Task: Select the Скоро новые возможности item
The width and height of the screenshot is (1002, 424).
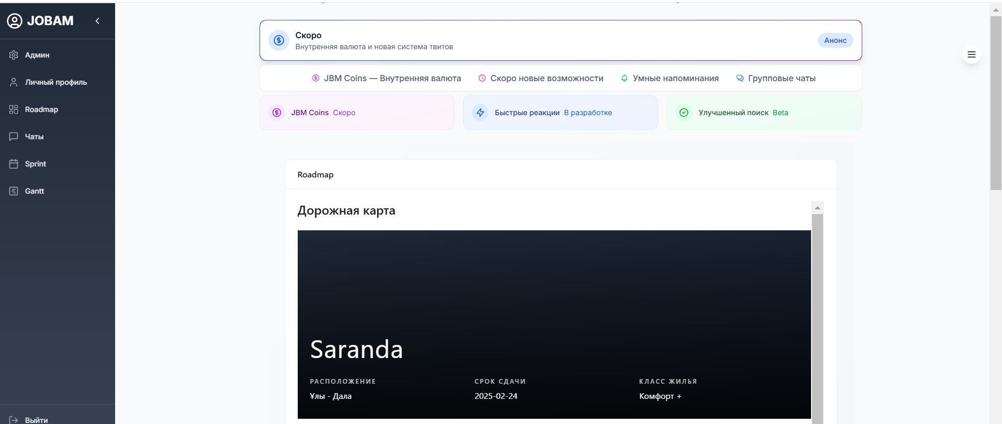Action: tap(541, 78)
